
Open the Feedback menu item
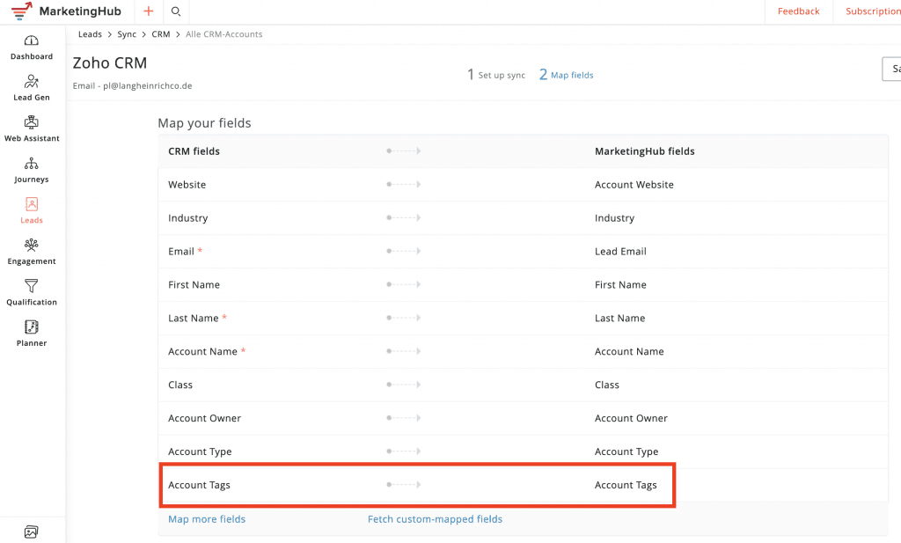coord(798,11)
